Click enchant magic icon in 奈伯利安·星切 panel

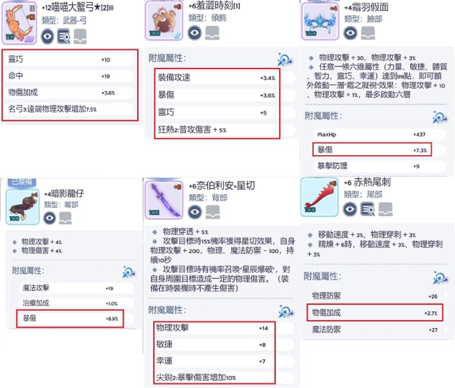286,312
